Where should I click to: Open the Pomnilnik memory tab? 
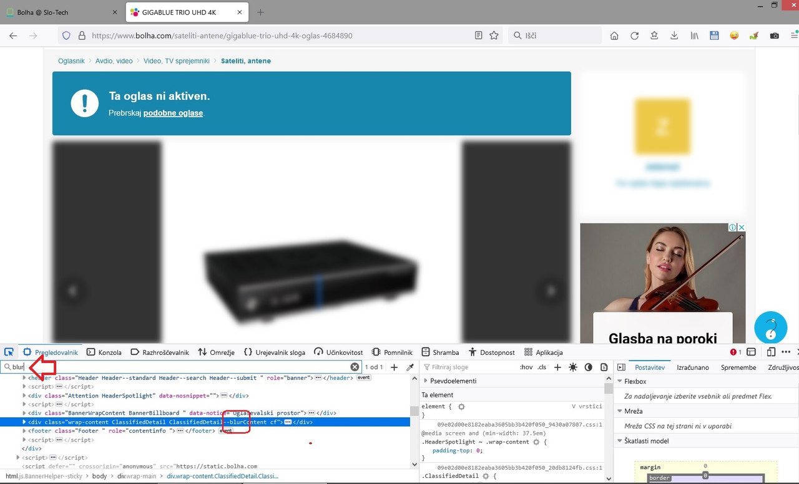392,352
